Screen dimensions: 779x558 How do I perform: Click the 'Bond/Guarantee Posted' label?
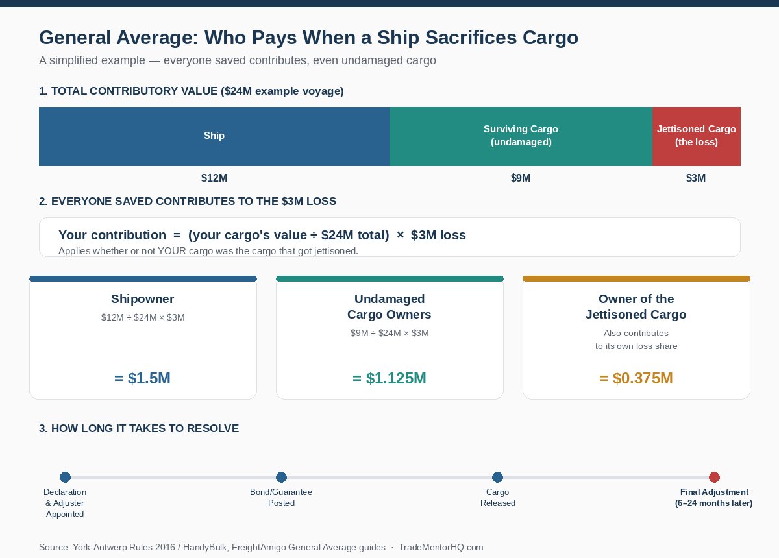pyautogui.click(x=281, y=498)
